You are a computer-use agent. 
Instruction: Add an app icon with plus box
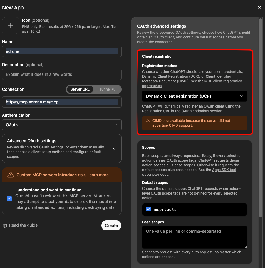coord(10,26)
